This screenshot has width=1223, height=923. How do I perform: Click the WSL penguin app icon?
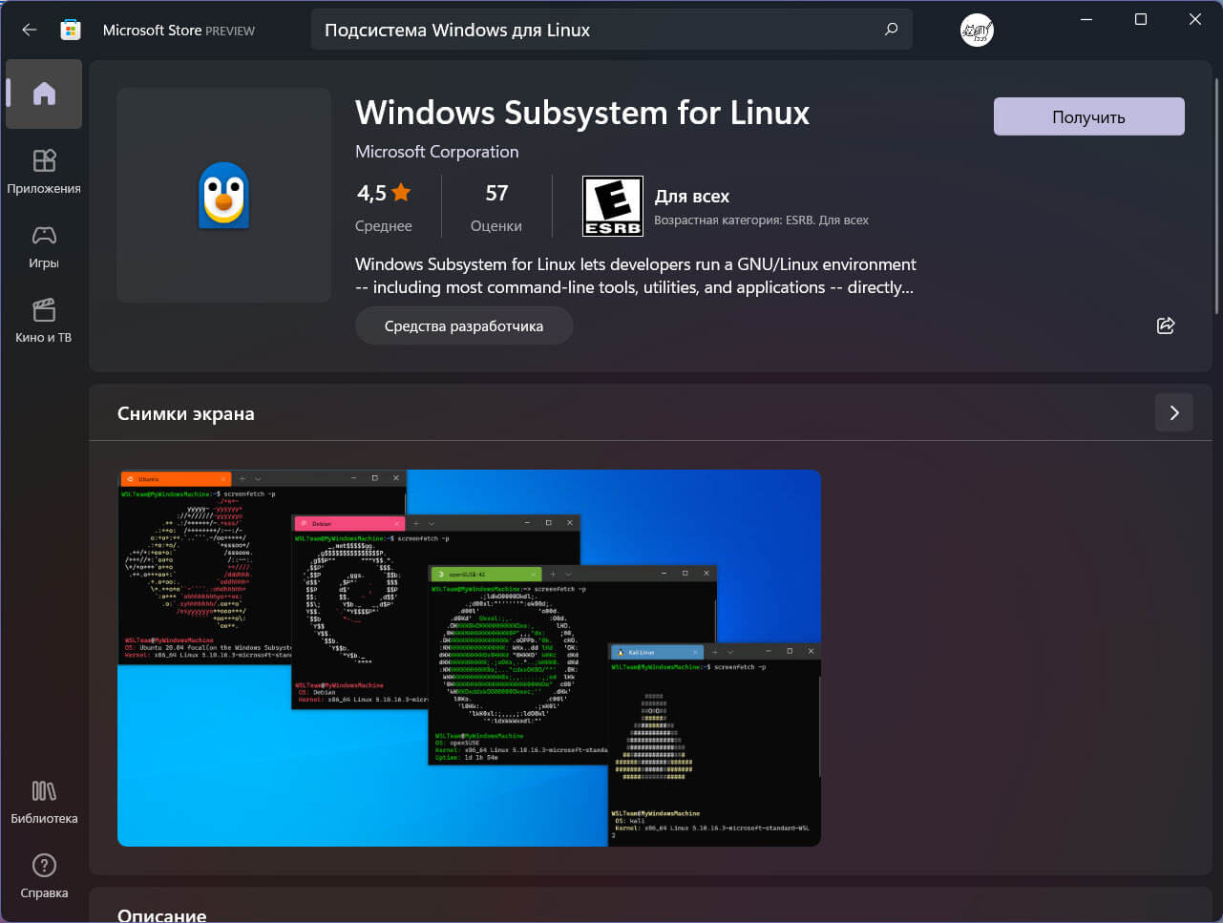223,195
